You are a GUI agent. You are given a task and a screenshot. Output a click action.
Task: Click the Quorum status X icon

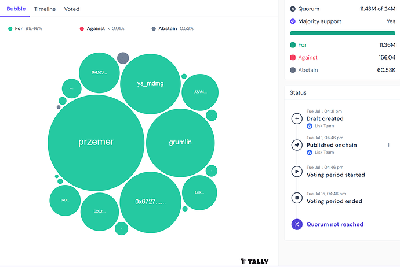click(x=293, y=9)
